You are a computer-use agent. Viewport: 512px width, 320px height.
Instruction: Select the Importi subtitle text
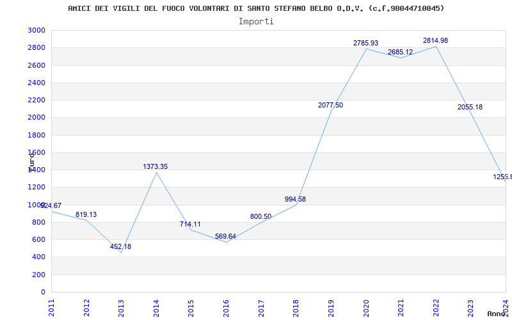point(256,22)
